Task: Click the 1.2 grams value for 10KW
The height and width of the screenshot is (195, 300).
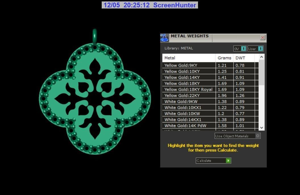Action: [x=221, y=114]
